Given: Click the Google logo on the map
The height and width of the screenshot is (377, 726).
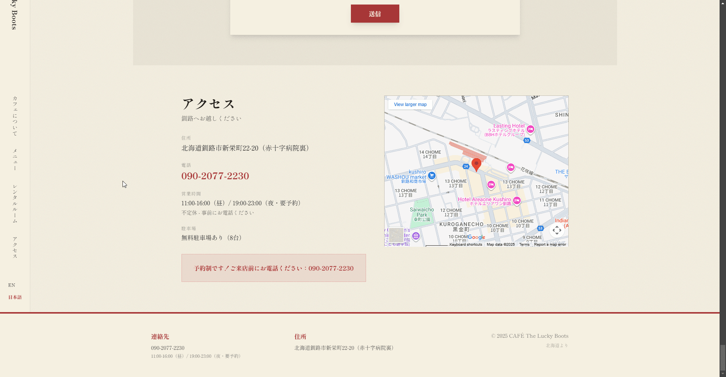Looking at the screenshot, I should pyautogui.click(x=476, y=237).
